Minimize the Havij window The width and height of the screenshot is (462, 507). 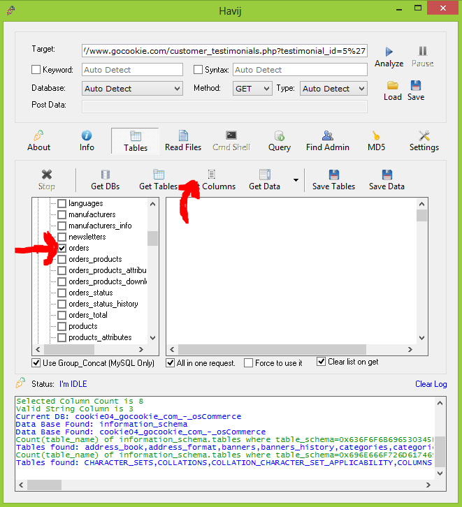tap(399, 9)
